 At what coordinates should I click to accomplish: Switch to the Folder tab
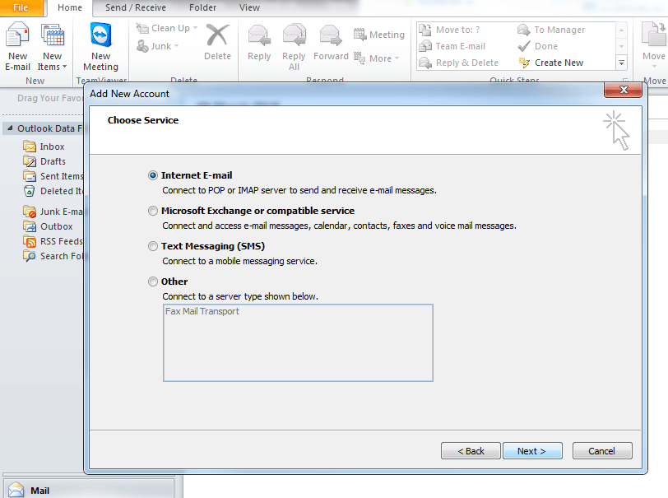pyautogui.click(x=202, y=7)
